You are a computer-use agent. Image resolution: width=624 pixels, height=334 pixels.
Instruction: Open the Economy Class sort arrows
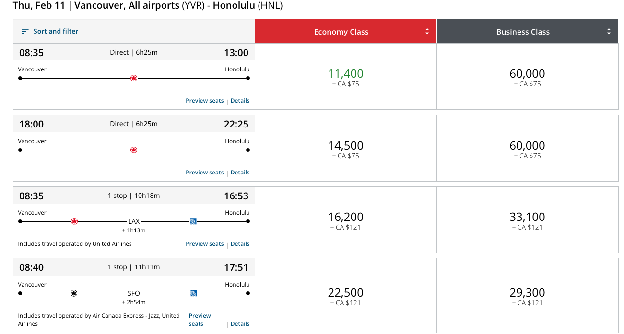pos(427,31)
